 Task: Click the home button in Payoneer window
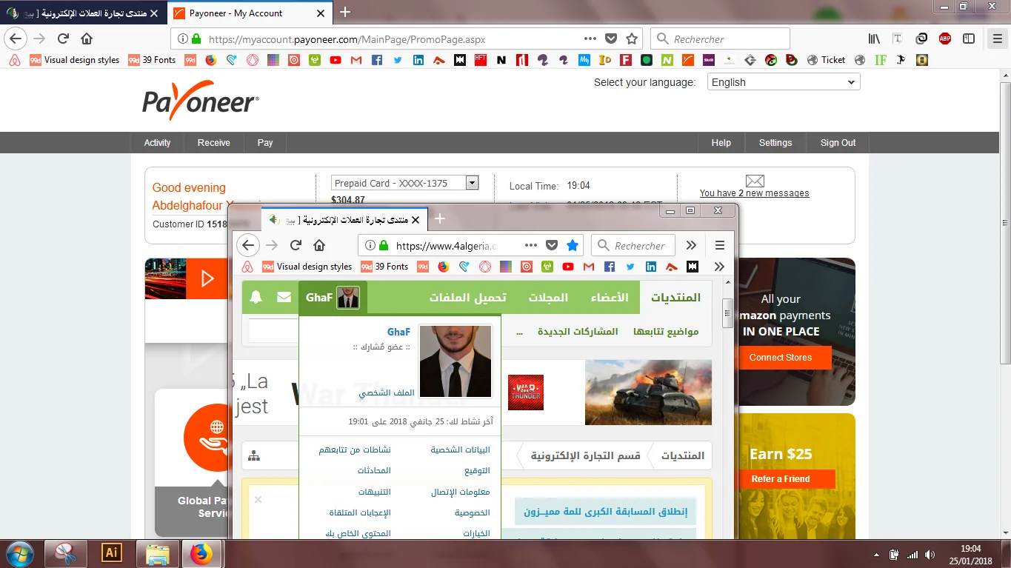[x=87, y=39]
